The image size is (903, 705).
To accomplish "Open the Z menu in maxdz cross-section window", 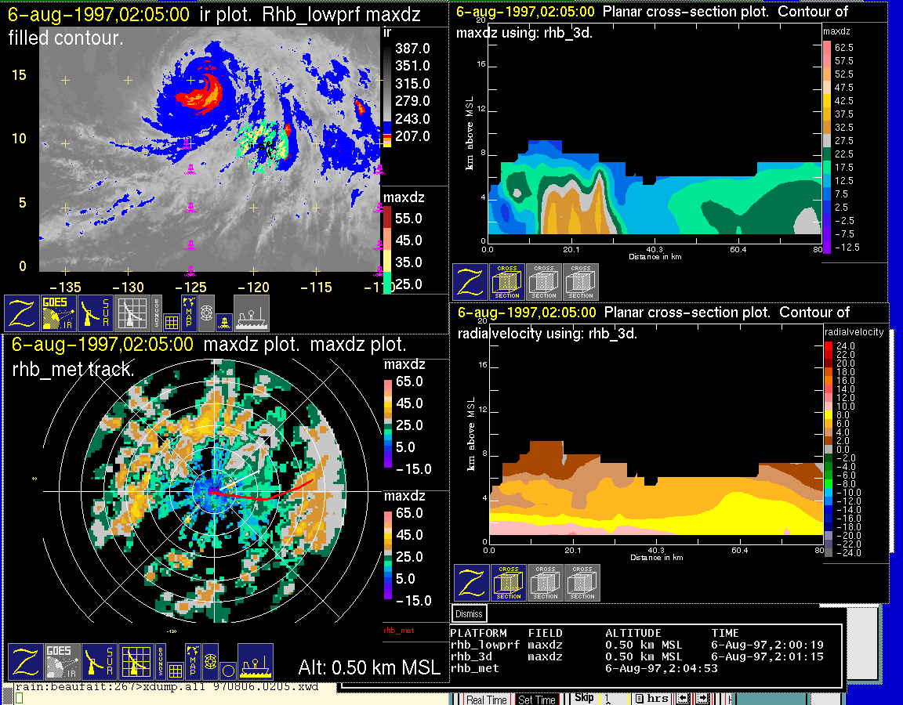I will [x=470, y=282].
